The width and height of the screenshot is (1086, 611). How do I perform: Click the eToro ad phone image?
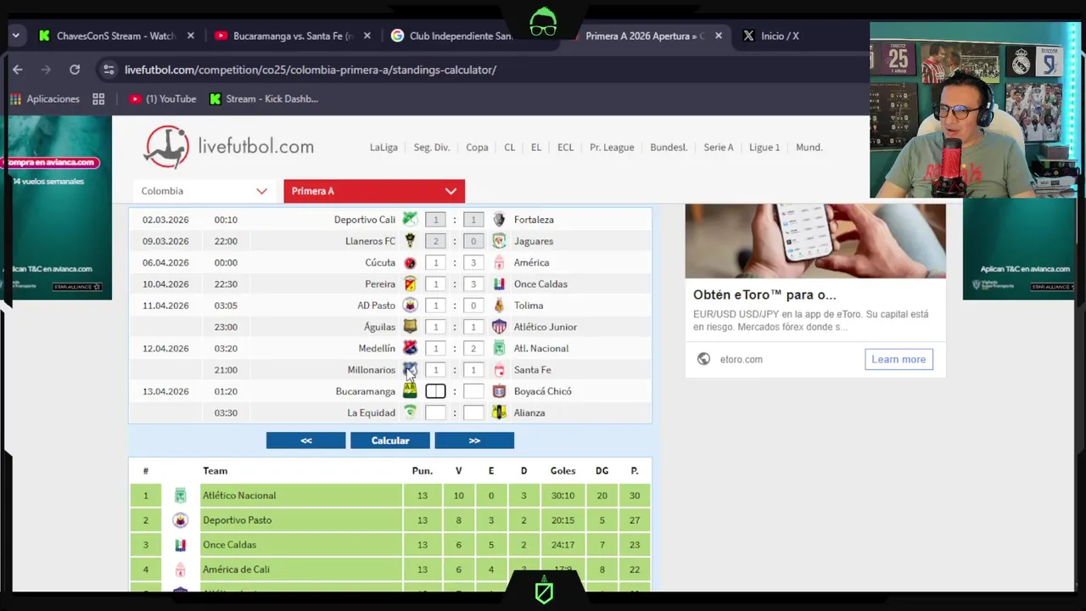(815, 241)
